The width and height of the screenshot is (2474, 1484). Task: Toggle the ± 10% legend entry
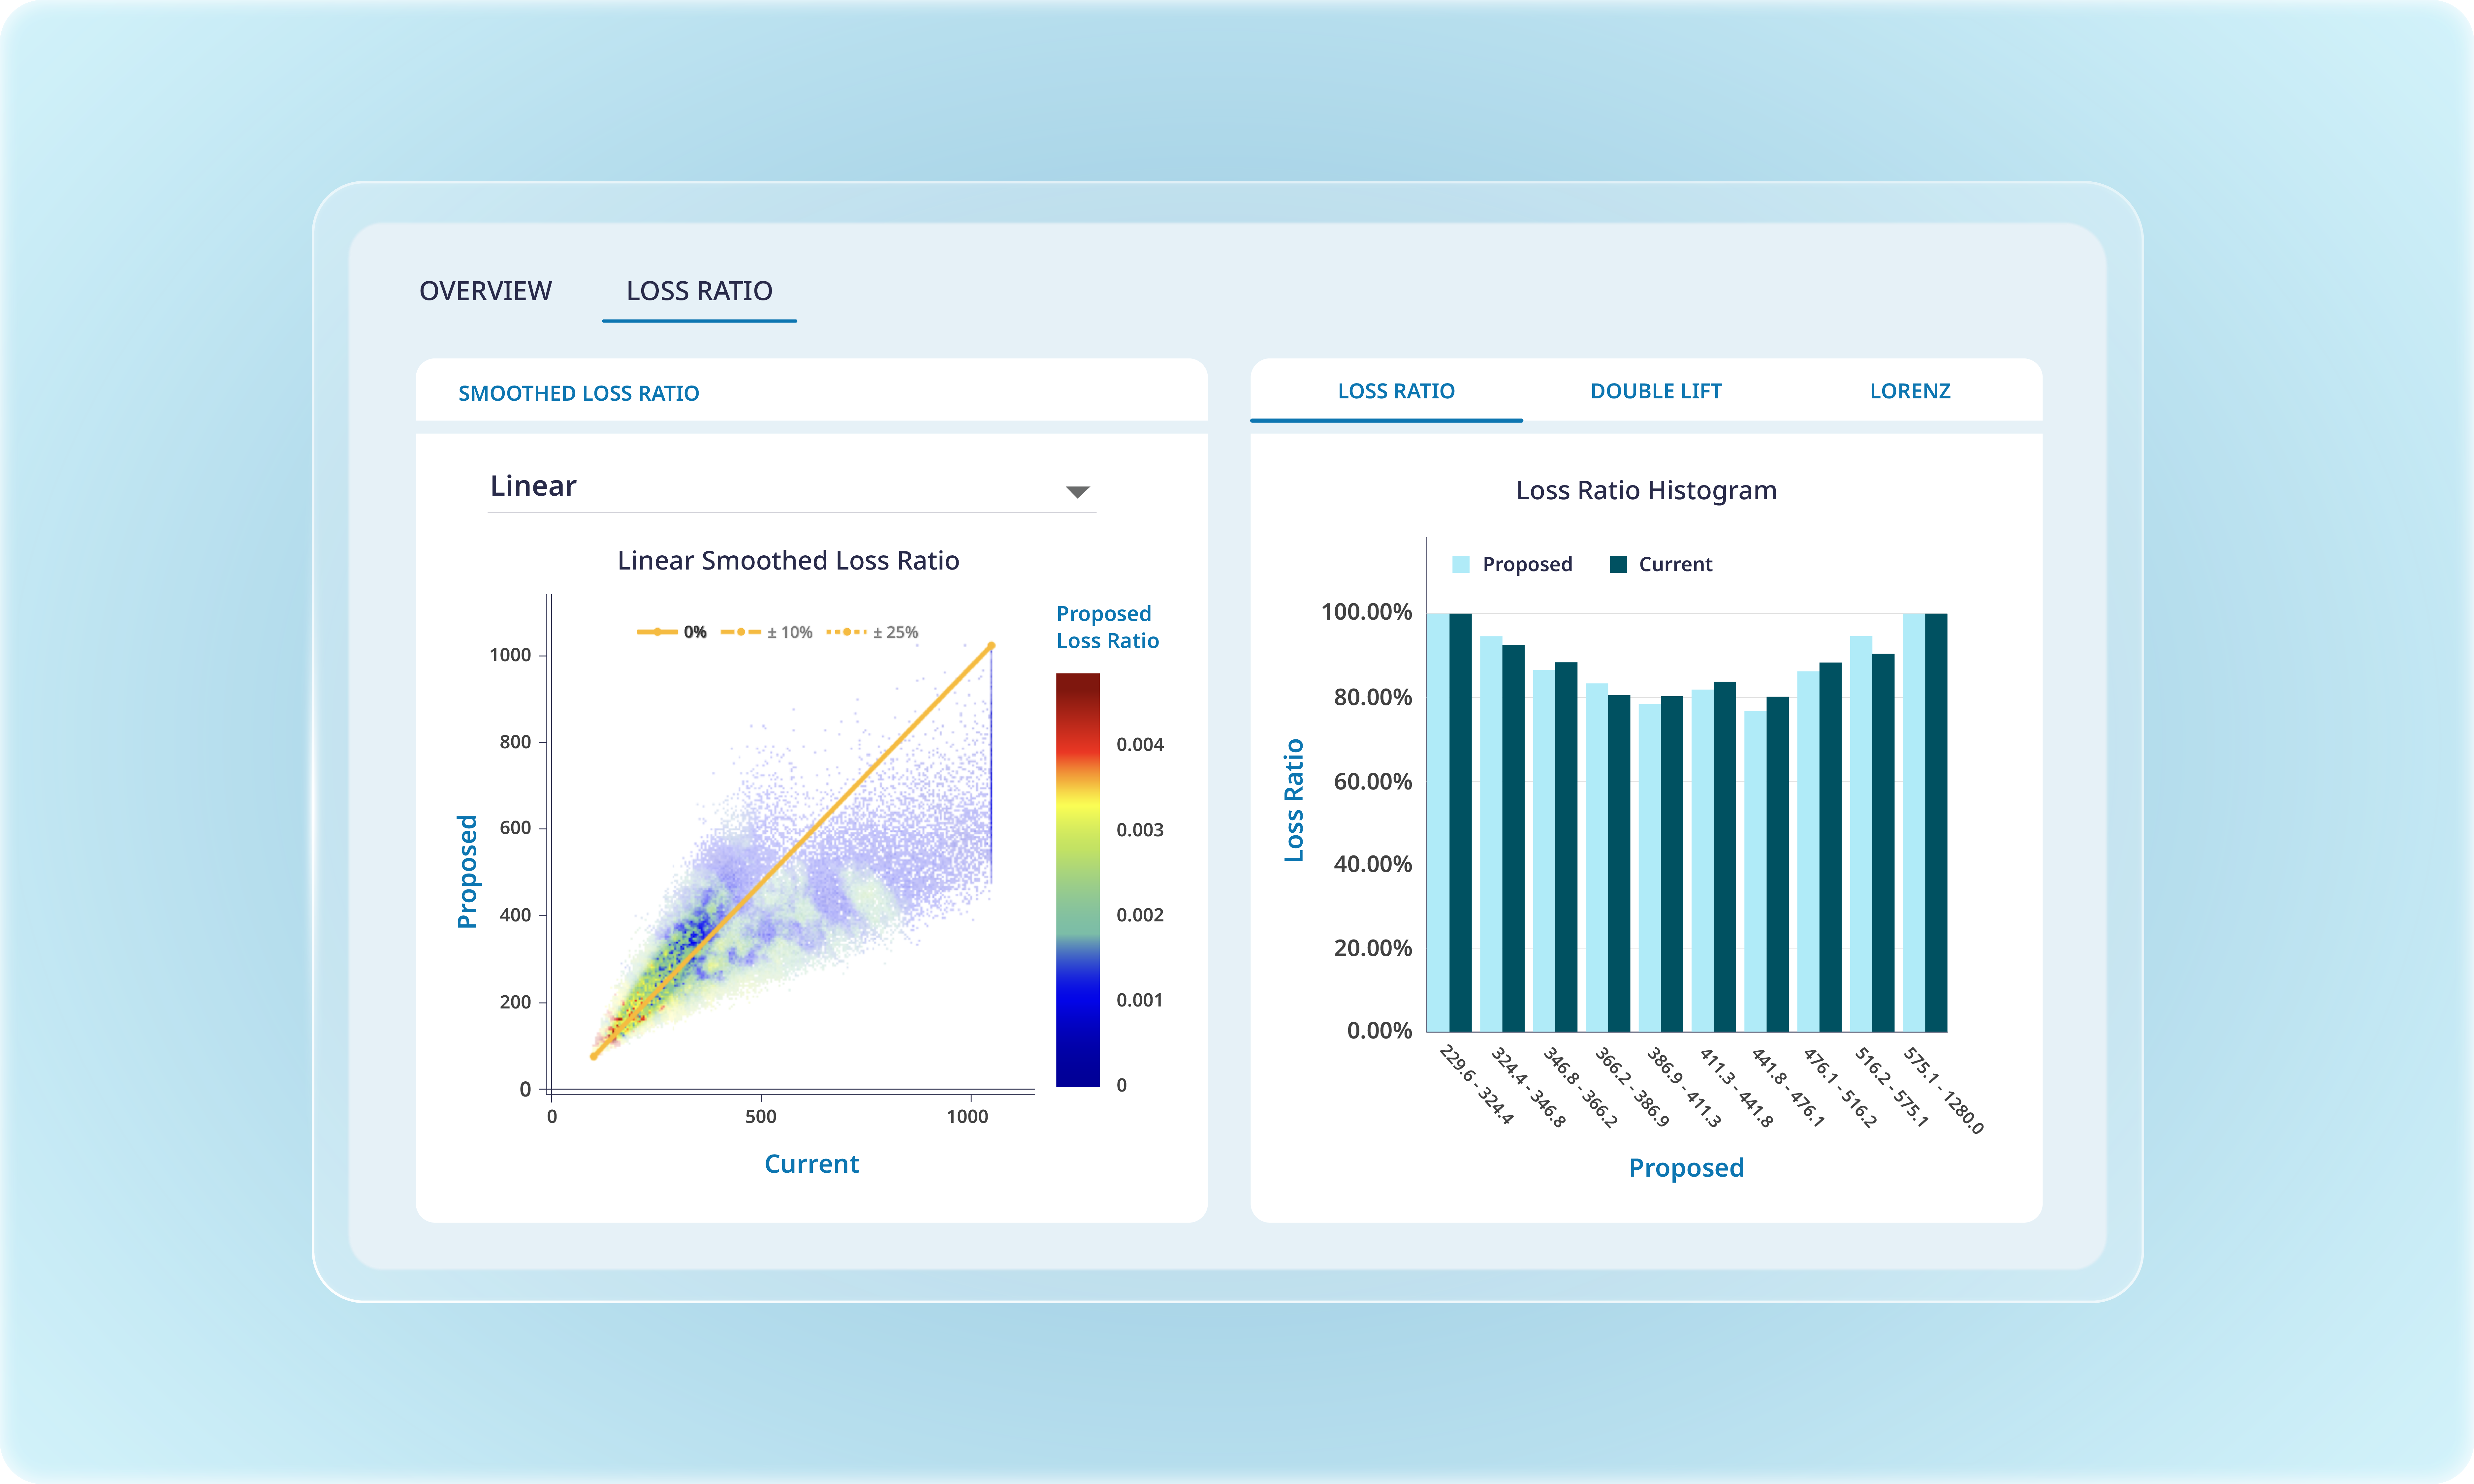click(767, 632)
